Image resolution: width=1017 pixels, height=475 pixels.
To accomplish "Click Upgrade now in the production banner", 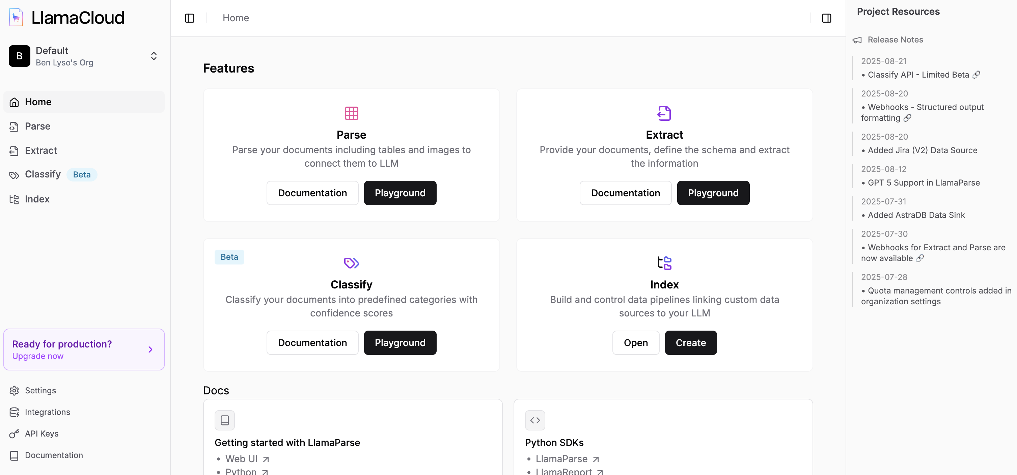I will pyautogui.click(x=38, y=356).
